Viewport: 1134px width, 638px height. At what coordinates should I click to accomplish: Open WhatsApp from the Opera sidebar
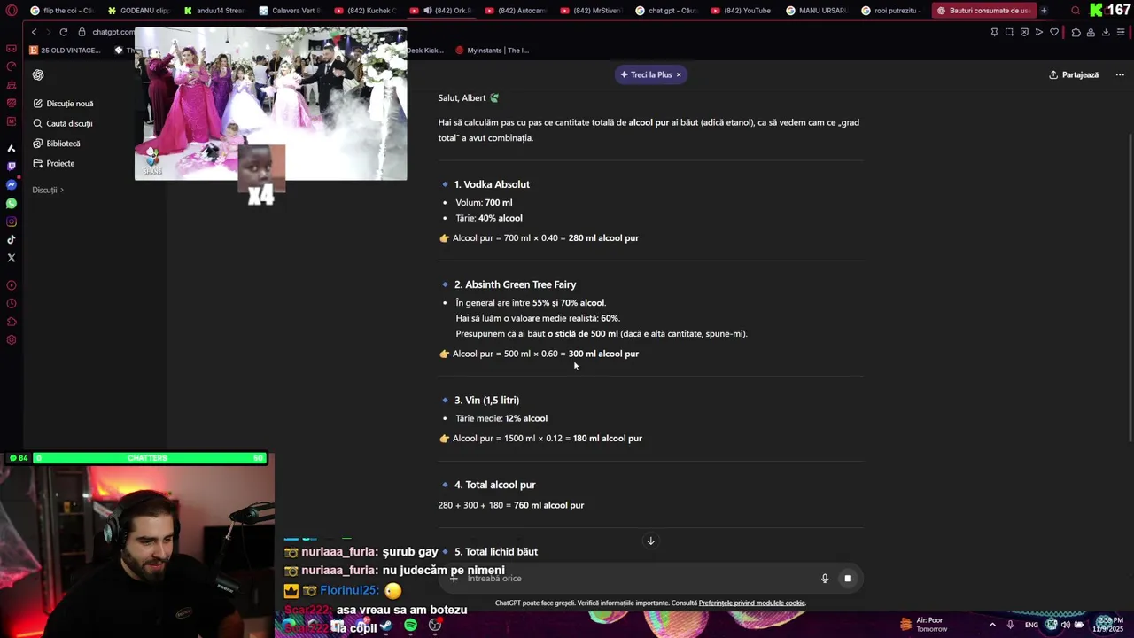(x=11, y=203)
